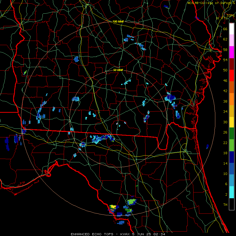This screenshot has height=236, width=236.
Task: Click the yellow echo top cell on the map
Action: 113,206
